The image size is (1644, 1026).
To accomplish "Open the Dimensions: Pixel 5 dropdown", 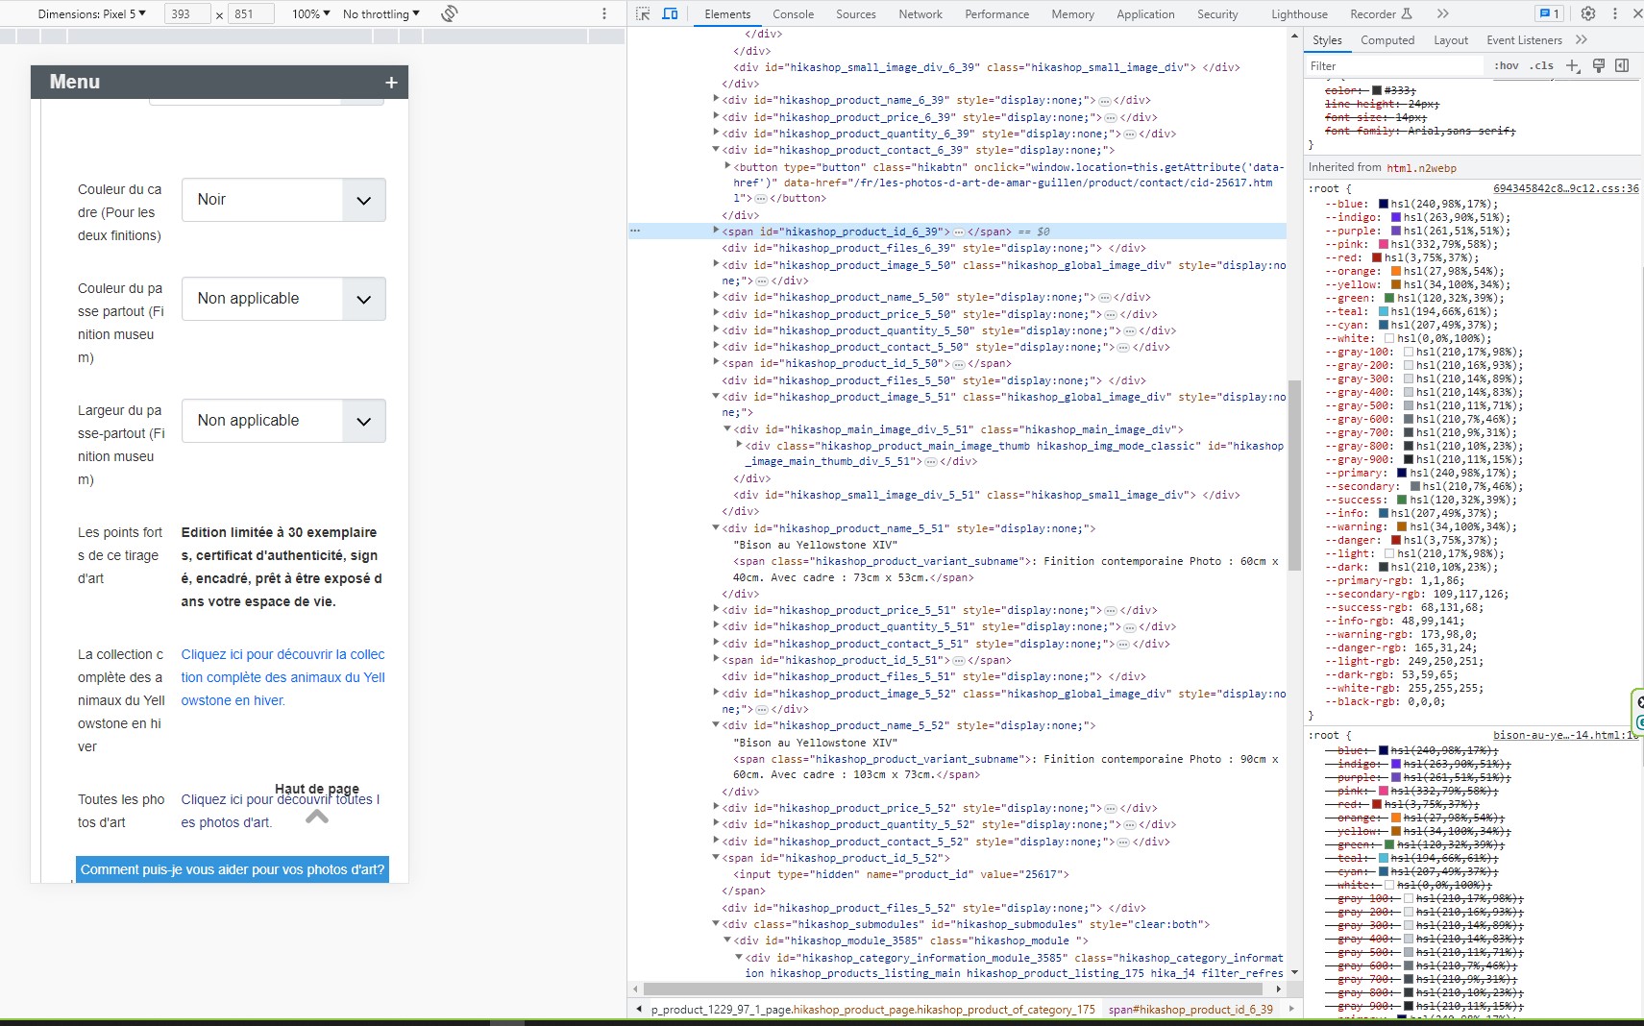I will click(91, 13).
